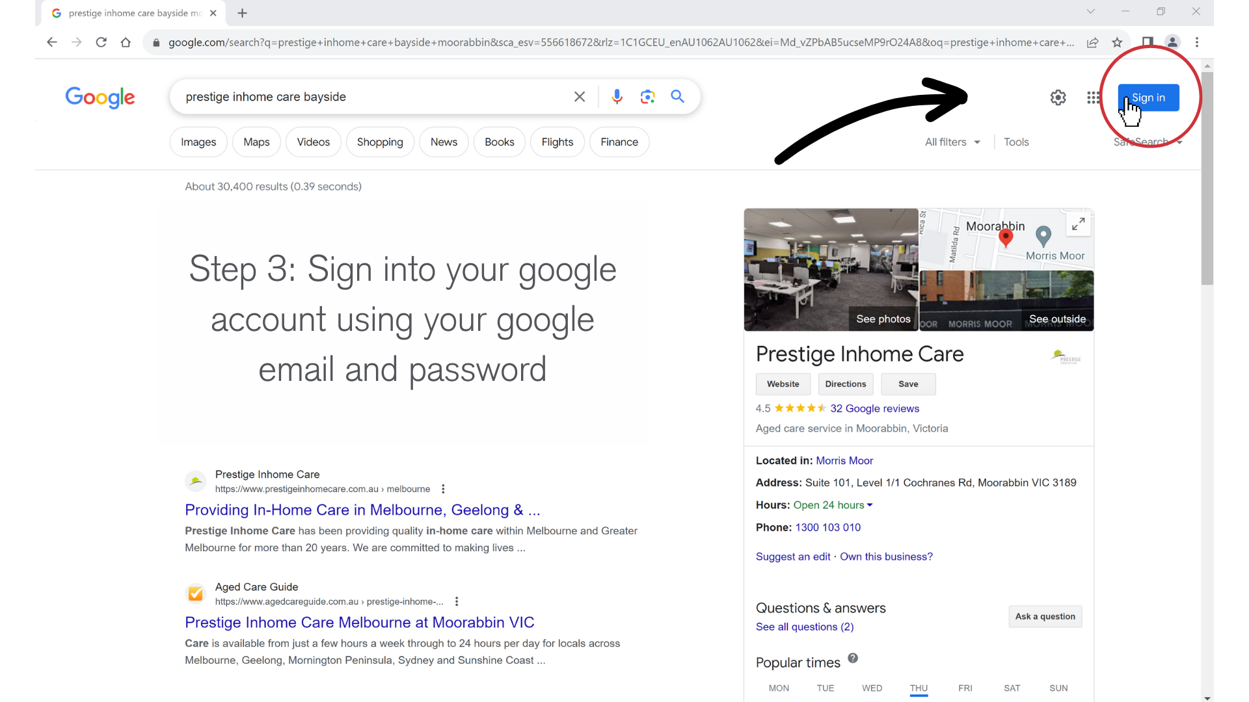Open Providing In-Home Care in Melbourne result
Viewport: 1249px width, 702px height.
click(362, 510)
